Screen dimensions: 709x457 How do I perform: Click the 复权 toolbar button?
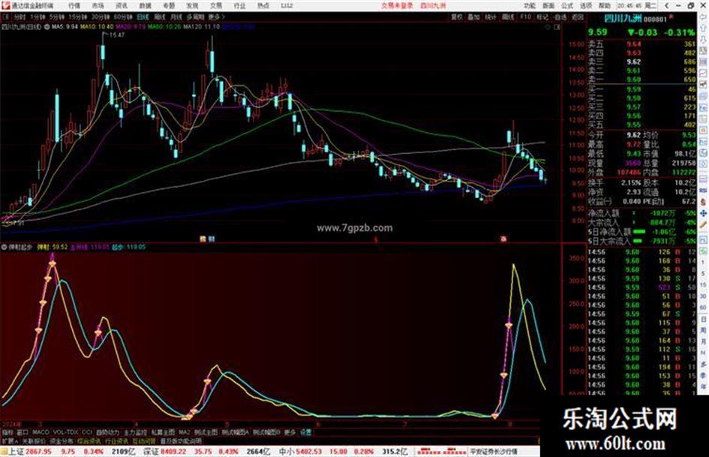pos(457,17)
